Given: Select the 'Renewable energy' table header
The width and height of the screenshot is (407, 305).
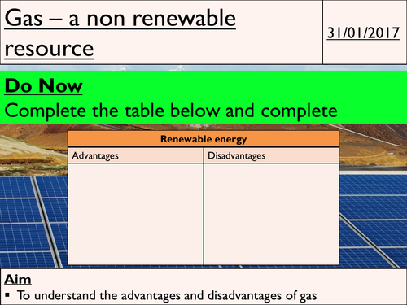Looking at the screenshot, I should [x=203, y=139].
